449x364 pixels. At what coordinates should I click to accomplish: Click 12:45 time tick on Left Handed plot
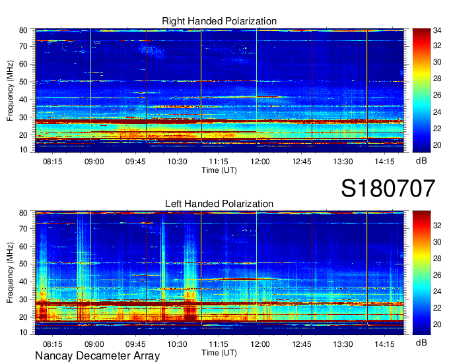tap(302, 344)
